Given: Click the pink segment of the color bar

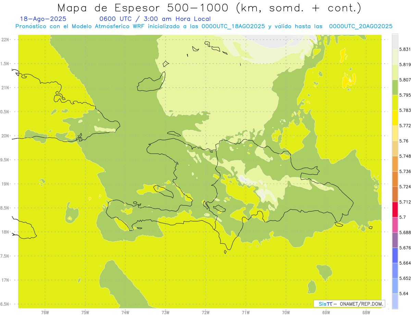Looking at the screenshot, I should point(395,224).
